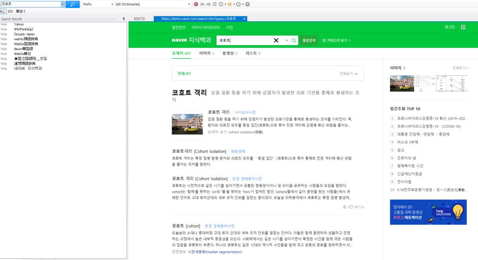Image resolution: width=478 pixels, height=260 pixels.
Task: Open the hospital photo thumbnail in the 코호트 격리 entry
Action: (x=187, y=124)
